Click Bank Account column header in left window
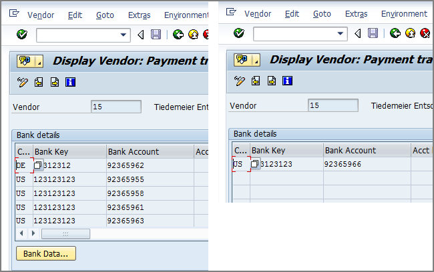The image size is (434, 272). click(150, 151)
